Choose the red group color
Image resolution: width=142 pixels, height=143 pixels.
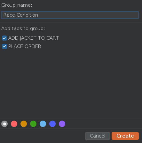pos(14,124)
